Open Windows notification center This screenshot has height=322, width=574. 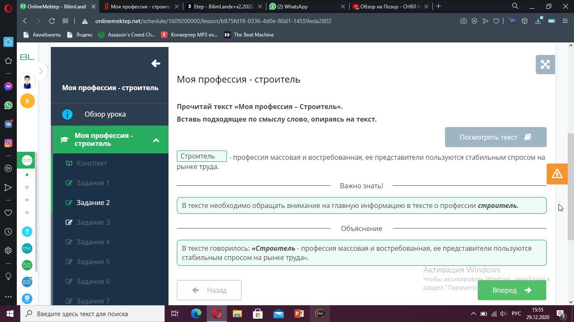click(561, 314)
